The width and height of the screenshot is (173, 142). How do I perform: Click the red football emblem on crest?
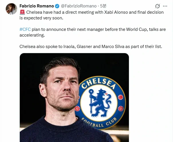[121, 97]
